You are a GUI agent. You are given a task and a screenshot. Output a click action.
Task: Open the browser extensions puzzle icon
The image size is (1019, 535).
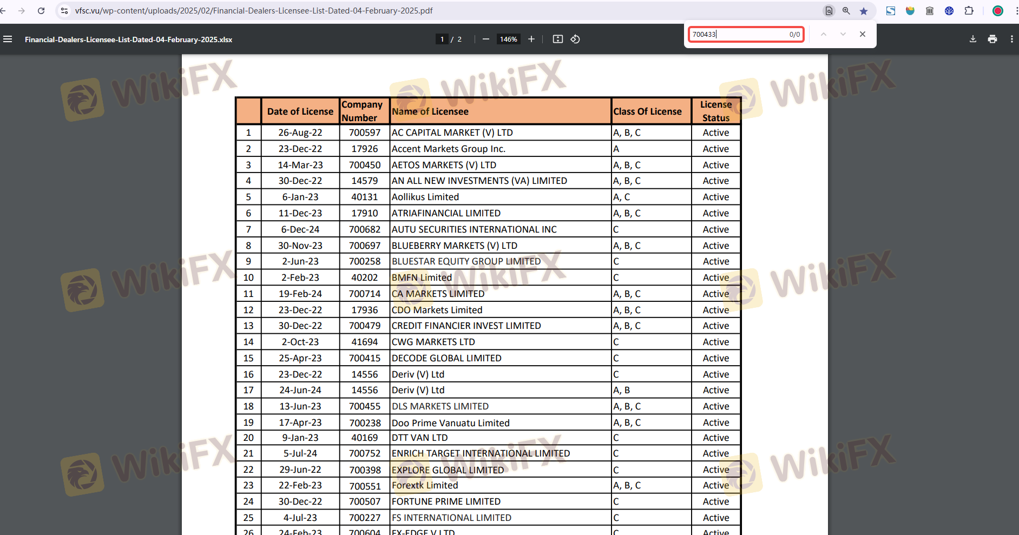(x=969, y=11)
